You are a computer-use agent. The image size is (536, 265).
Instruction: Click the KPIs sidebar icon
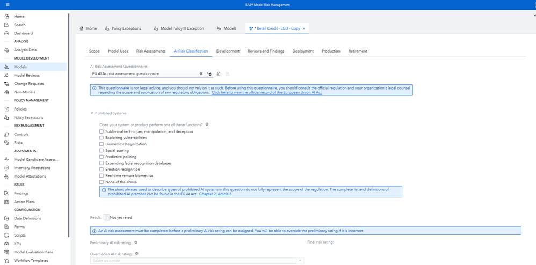pyautogui.click(x=6, y=244)
